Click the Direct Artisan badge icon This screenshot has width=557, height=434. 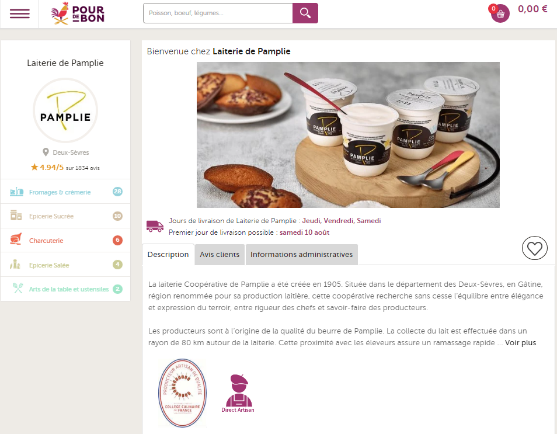[x=238, y=393]
